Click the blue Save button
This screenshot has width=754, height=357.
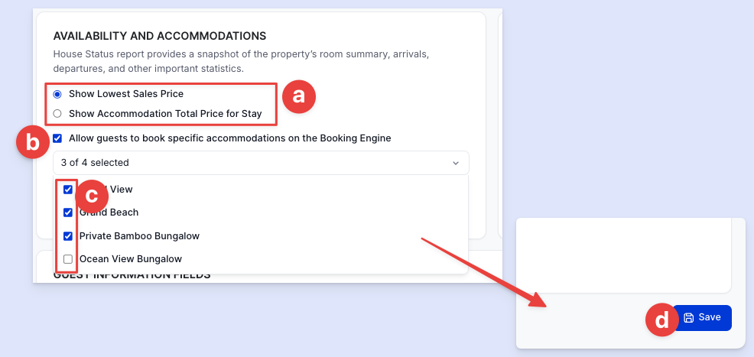tap(701, 317)
